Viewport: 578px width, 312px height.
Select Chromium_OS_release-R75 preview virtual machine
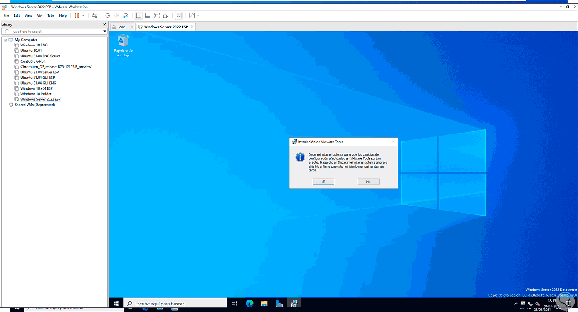pos(57,67)
